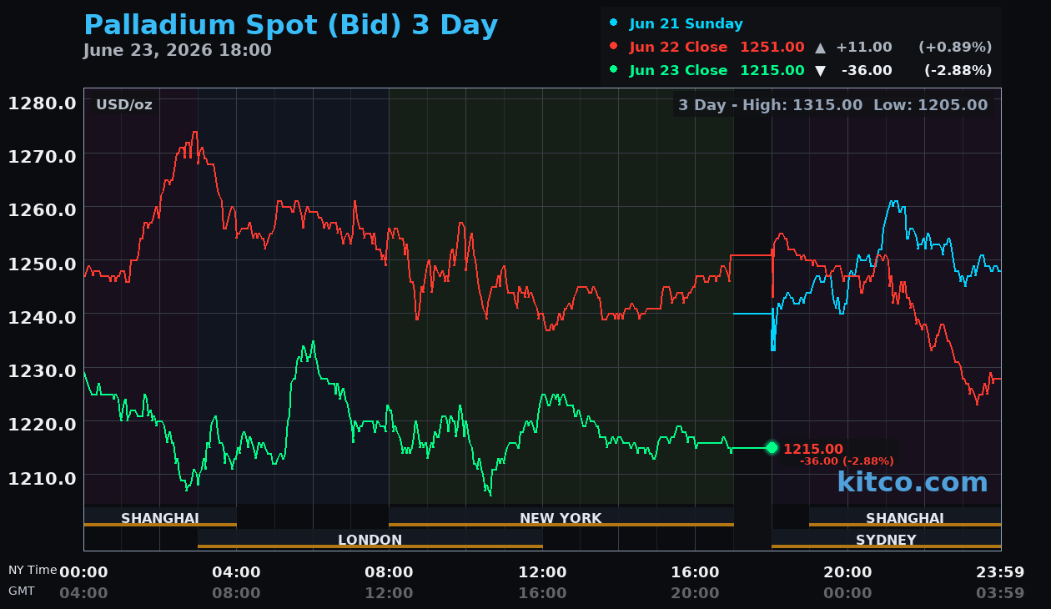
Task: Click the +11.00 change value
Action: (864, 47)
